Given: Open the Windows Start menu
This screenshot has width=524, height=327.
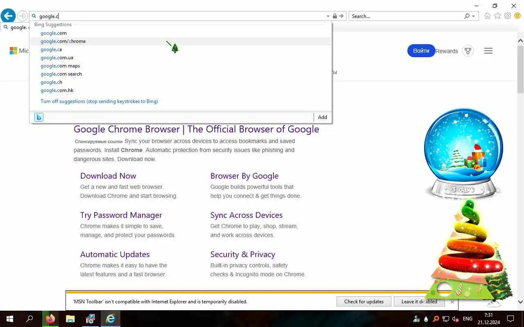Looking at the screenshot, I should click(x=9, y=319).
